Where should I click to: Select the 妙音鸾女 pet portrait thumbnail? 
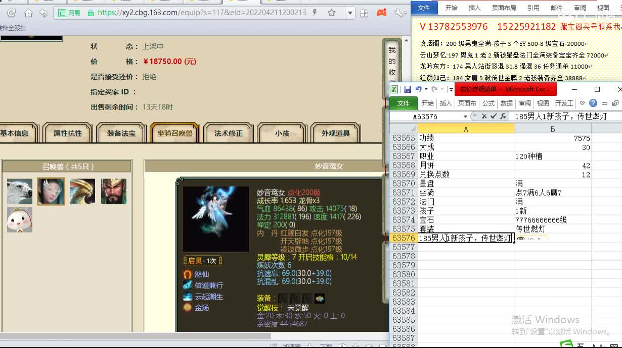click(51, 191)
